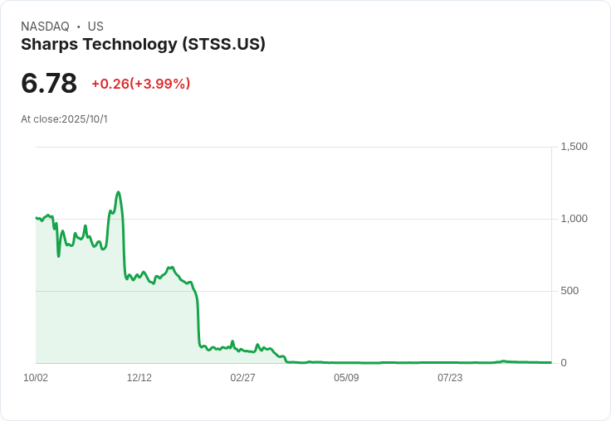This screenshot has height=421, width=611.
Task: Click the dot separator between NASDAQ and US
Action: click(78, 27)
